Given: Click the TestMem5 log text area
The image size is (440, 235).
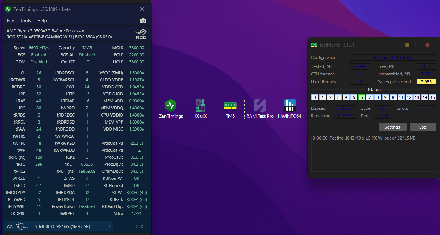Looking at the screenshot, I should [x=374, y=153].
